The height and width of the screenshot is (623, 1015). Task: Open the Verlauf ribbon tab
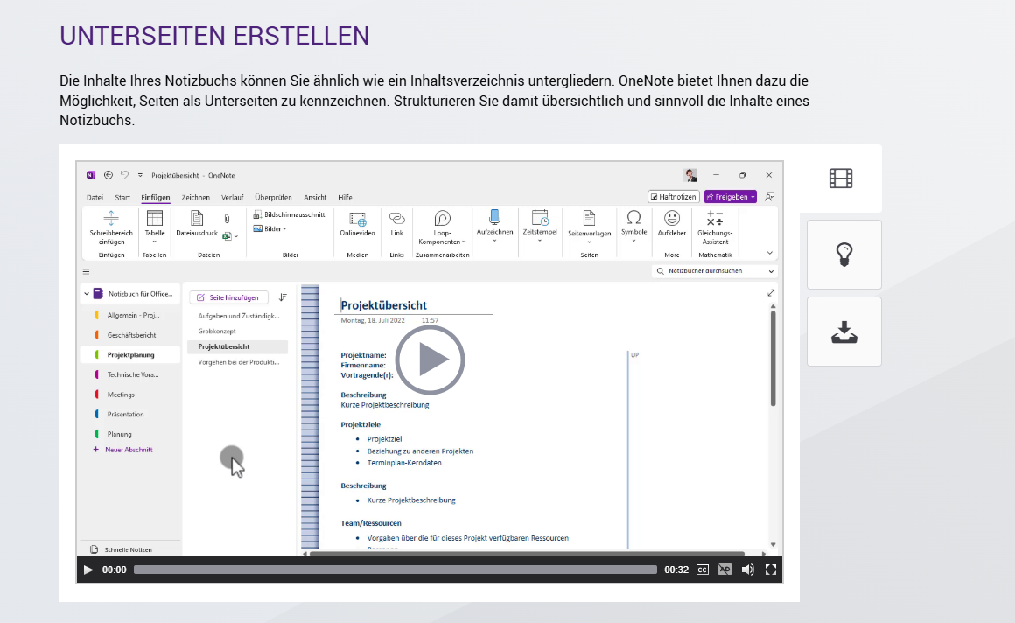click(233, 198)
